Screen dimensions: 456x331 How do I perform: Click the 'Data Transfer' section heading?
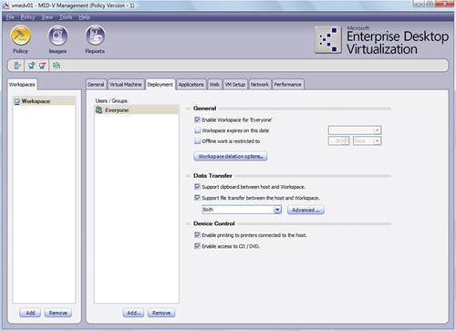point(212,175)
